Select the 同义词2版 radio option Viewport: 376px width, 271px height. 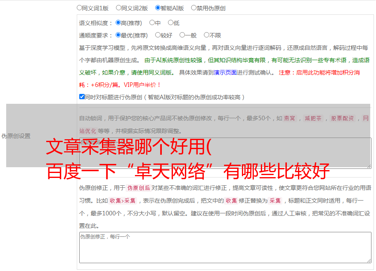tap(118, 8)
